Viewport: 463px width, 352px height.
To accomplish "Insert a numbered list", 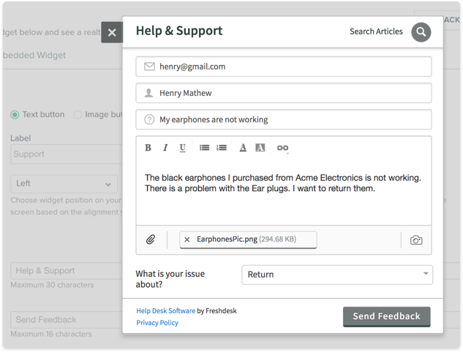I will [x=222, y=148].
